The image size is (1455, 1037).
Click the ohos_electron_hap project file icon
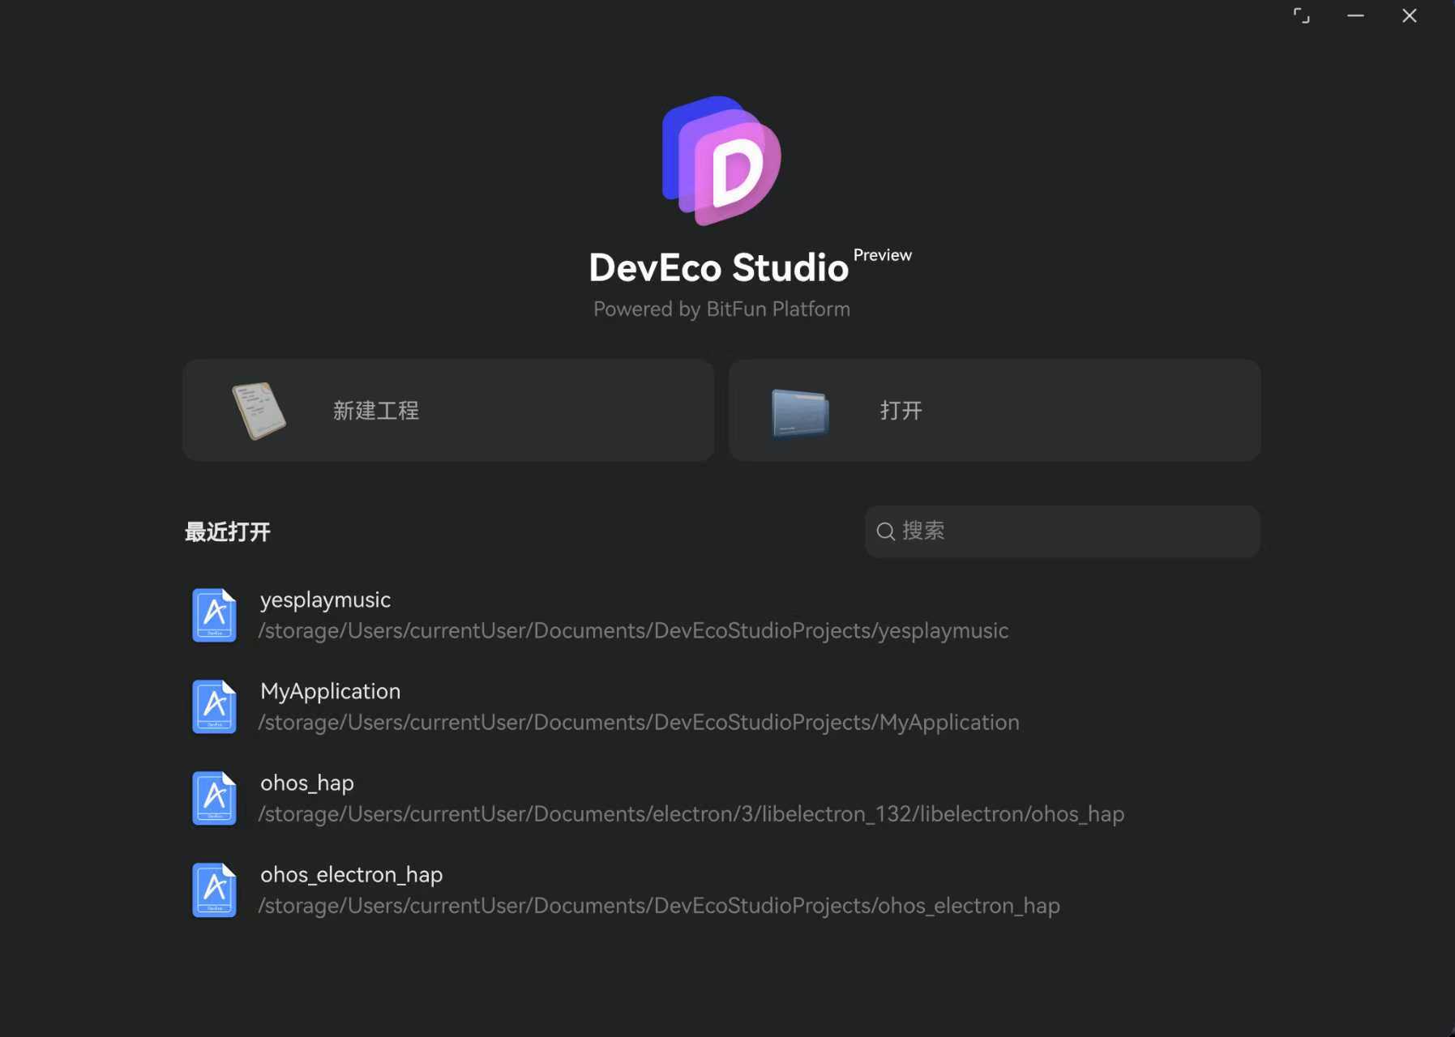[x=214, y=889]
